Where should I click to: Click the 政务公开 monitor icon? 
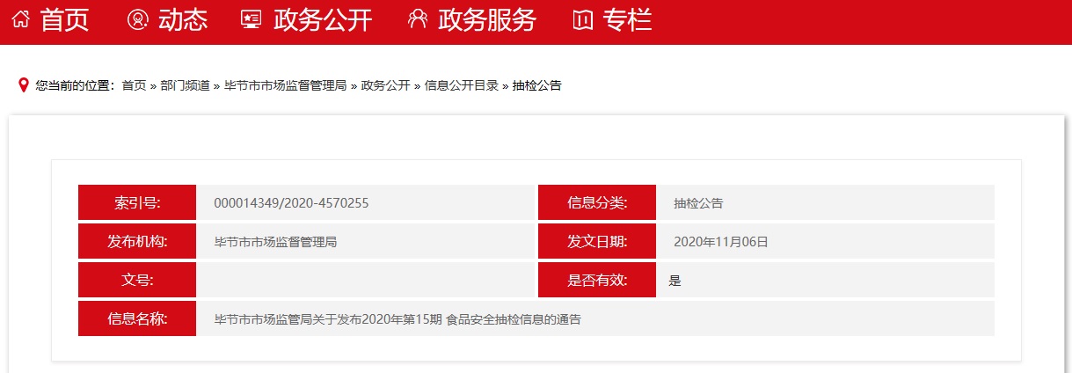252,19
